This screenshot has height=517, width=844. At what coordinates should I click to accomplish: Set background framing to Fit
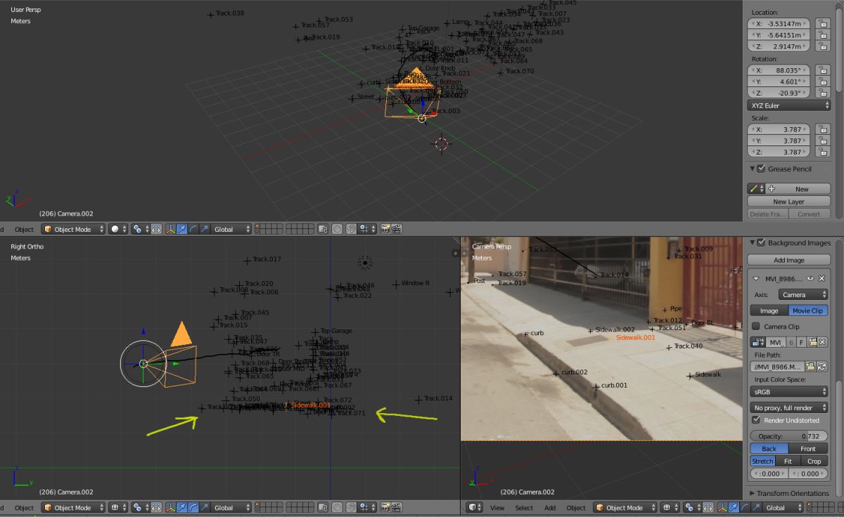coord(788,462)
